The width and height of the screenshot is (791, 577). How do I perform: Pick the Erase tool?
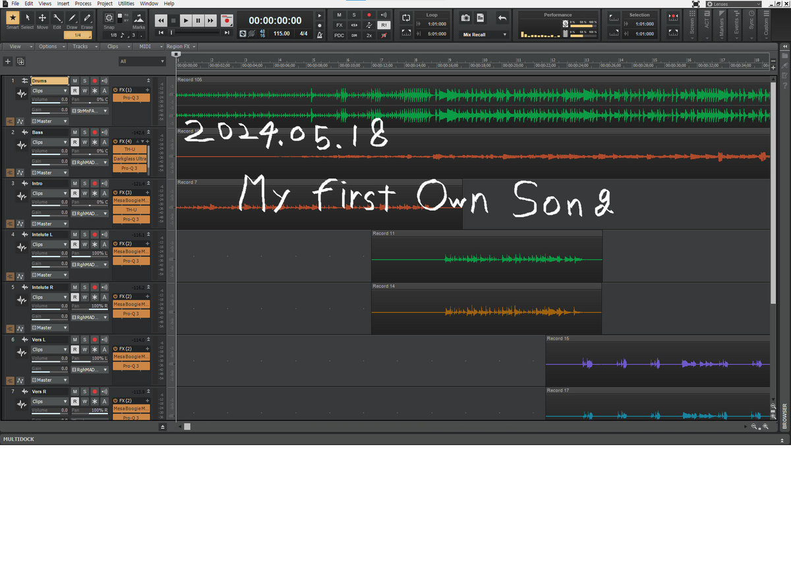(87, 20)
